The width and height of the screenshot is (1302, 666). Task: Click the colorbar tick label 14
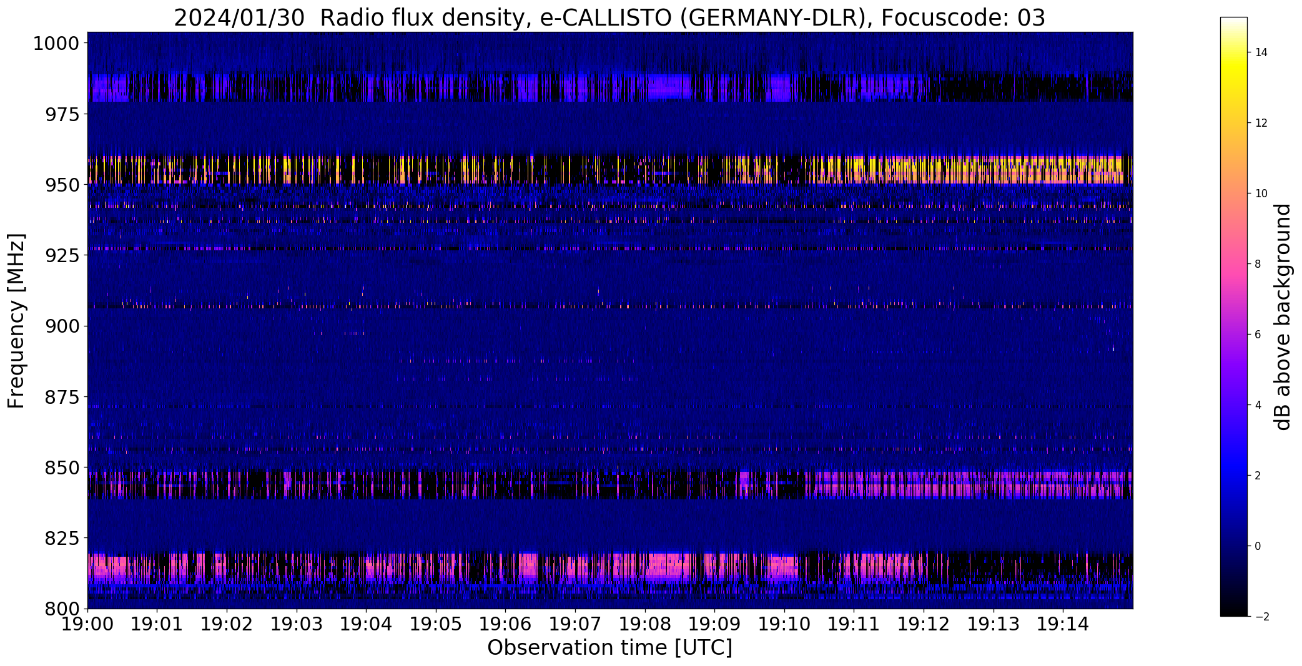click(1261, 52)
